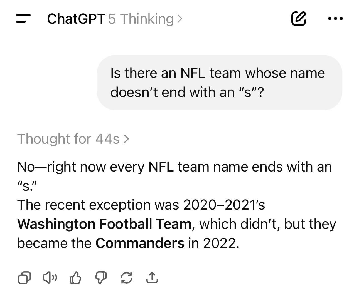The width and height of the screenshot is (359, 303).
Task: Share the response with upload arrow icon
Action: pyautogui.click(x=152, y=277)
